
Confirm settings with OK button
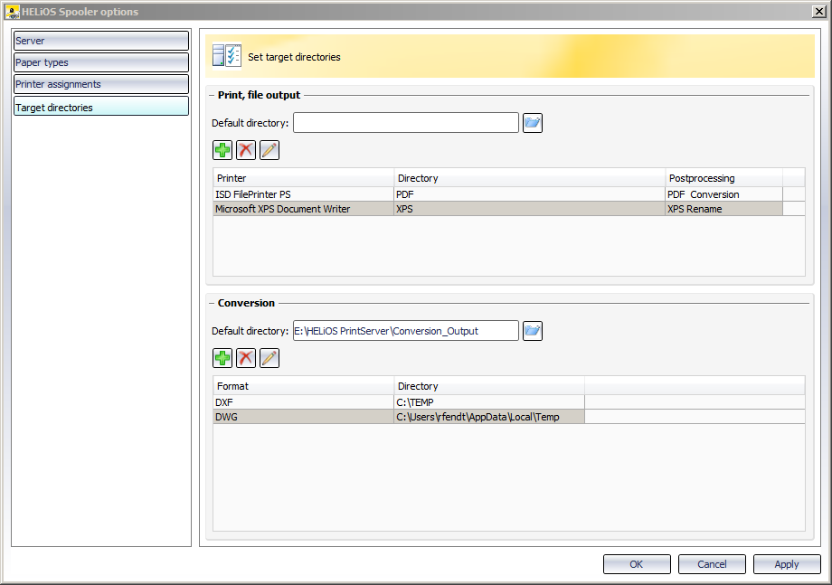(637, 564)
